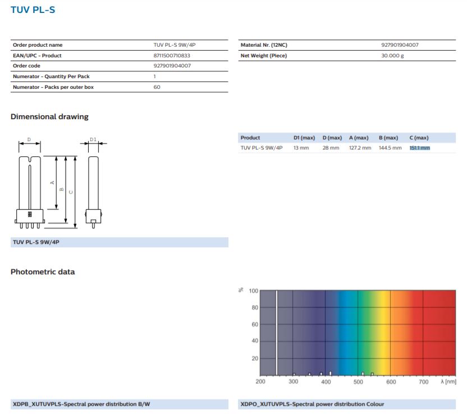The width and height of the screenshot is (467, 417).
Task: Click the 'XDPO_XUTUVPLS-Spectral power distribution Colour' caption
Action: pyautogui.click(x=312, y=405)
